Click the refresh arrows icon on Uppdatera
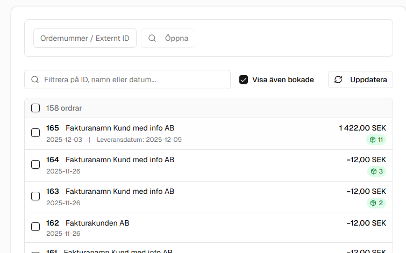This screenshot has width=406, height=253. [338, 79]
